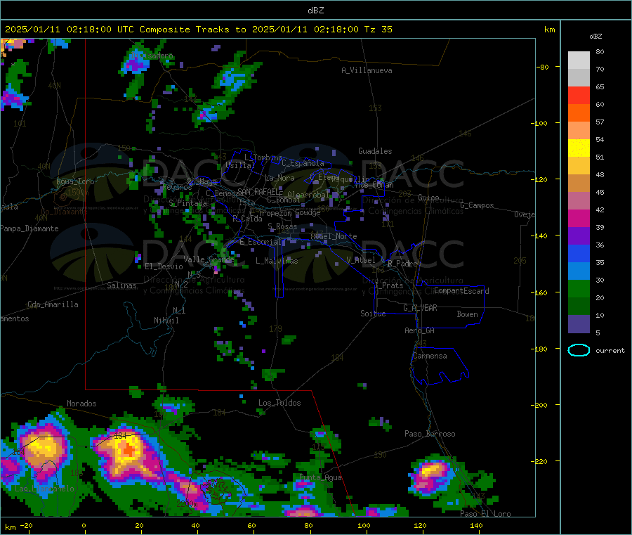Click the 'C_Española' label
This screenshot has height=535, width=632.
pos(303,163)
